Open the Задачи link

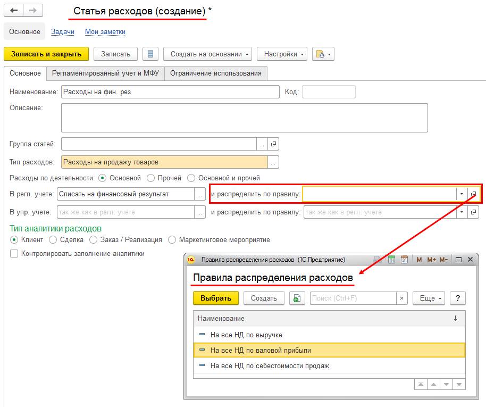pyautogui.click(x=63, y=31)
